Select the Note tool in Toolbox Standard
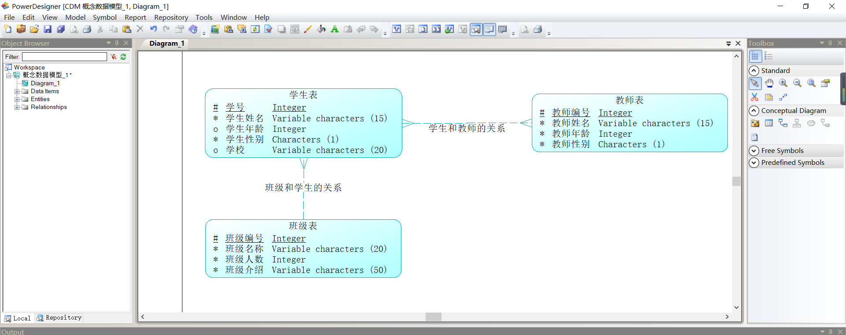Viewport: 846px width, 335px height. click(769, 97)
